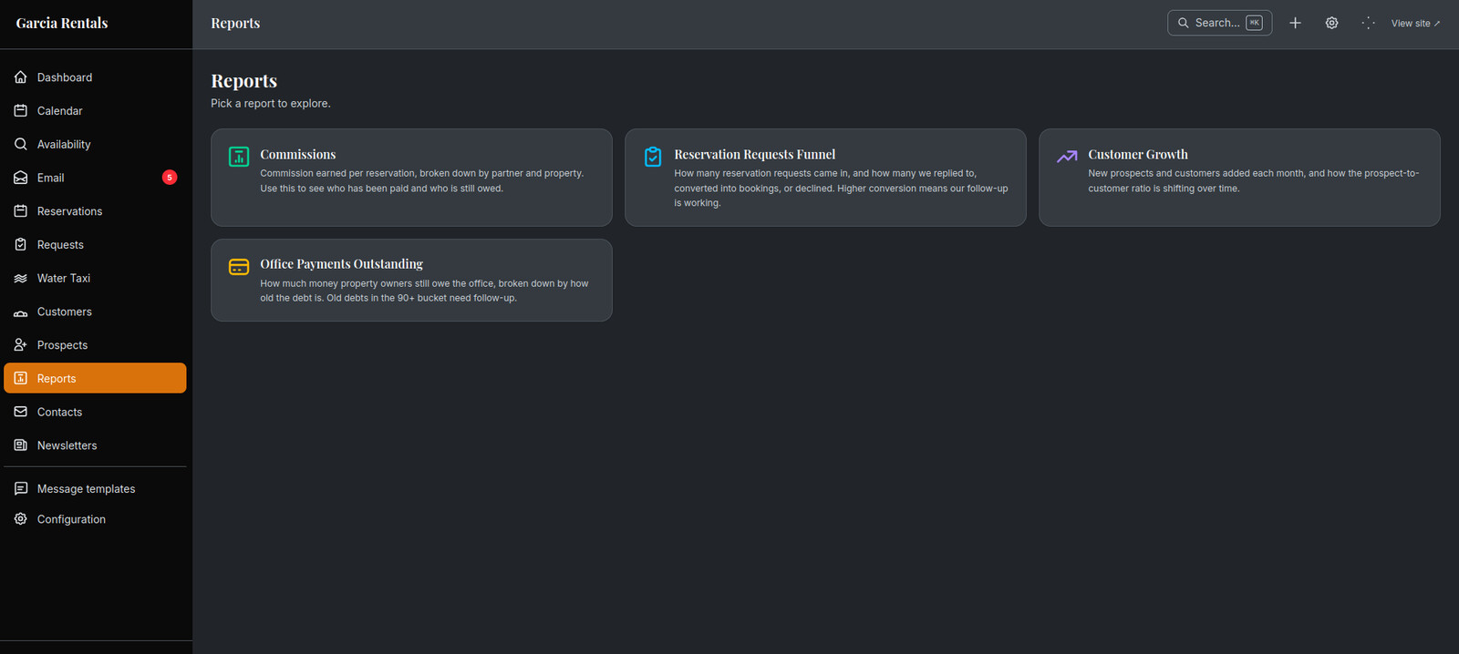Open the Commissions report card
Screen dimensions: 1459x654
(x=411, y=178)
